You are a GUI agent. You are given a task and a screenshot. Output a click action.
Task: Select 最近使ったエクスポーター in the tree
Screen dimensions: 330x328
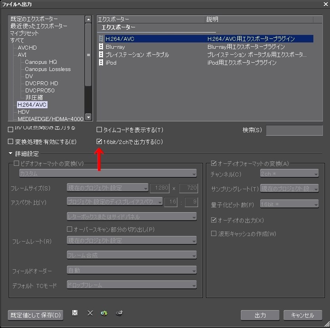click(x=39, y=26)
